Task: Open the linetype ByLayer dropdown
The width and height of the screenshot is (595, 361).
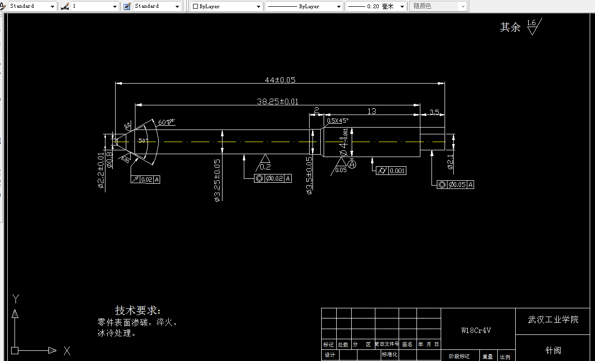Action: click(x=304, y=6)
